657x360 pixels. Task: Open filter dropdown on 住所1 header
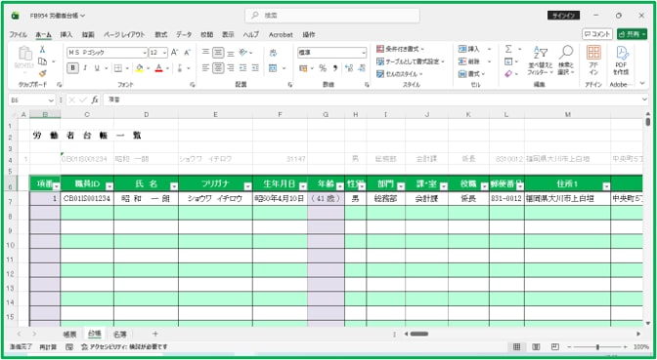click(606, 186)
